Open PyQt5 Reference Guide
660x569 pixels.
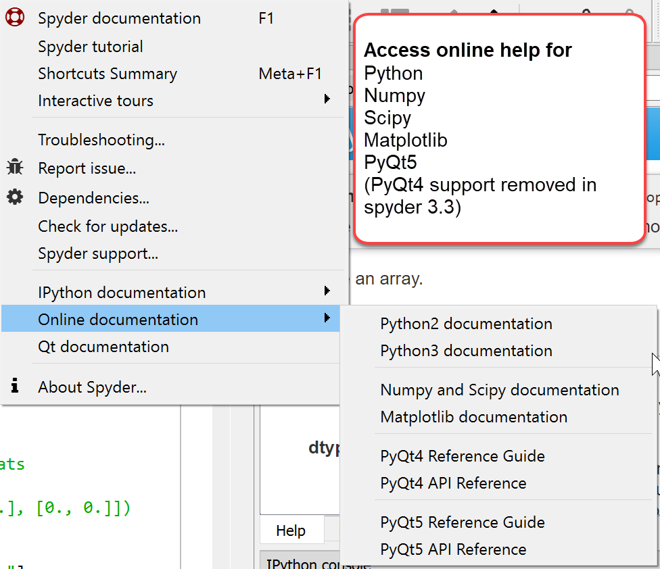(x=499, y=522)
